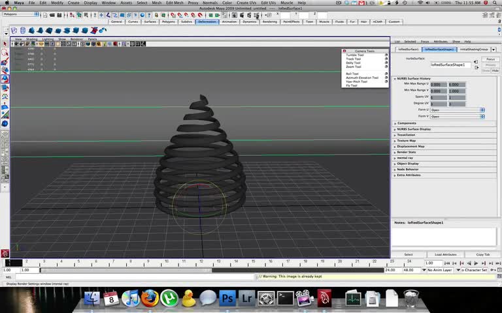Click the Focus button in Attribute Editor

[490, 59]
